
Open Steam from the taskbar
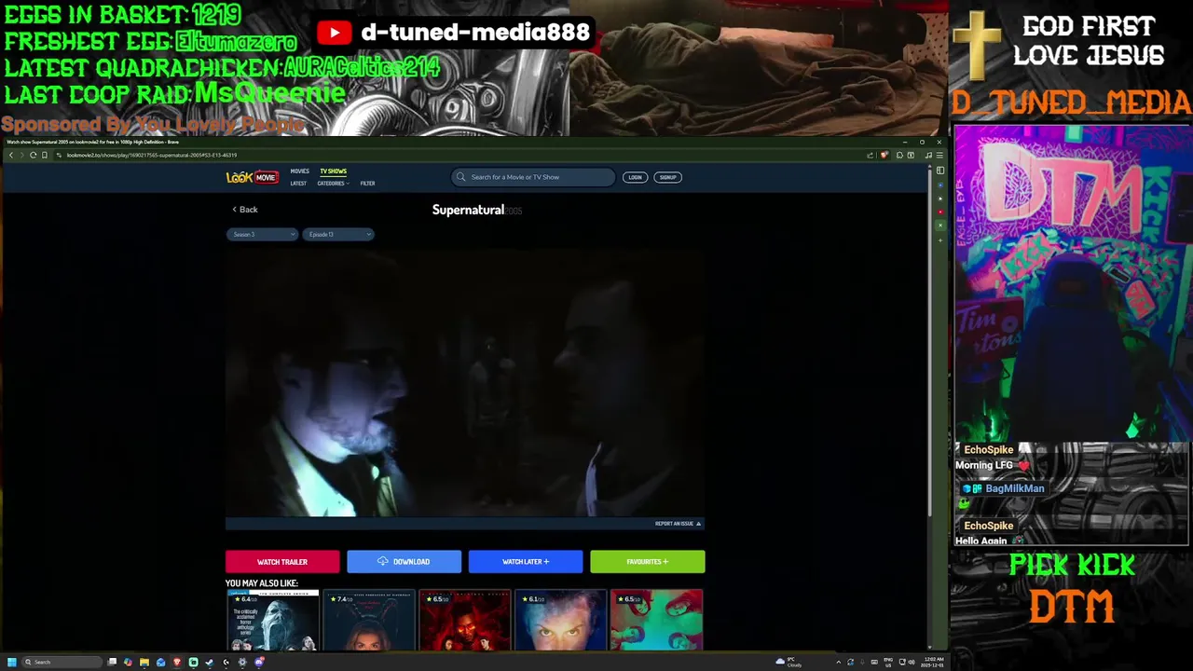point(209,662)
